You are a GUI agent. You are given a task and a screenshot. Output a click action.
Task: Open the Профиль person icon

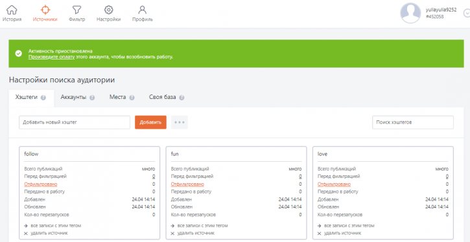coord(143,10)
